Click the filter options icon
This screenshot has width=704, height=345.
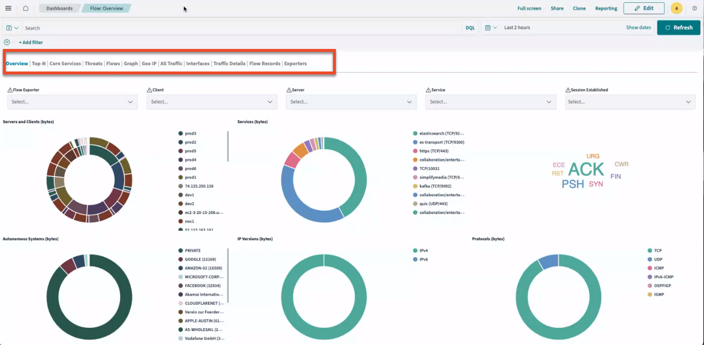(7, 42)
